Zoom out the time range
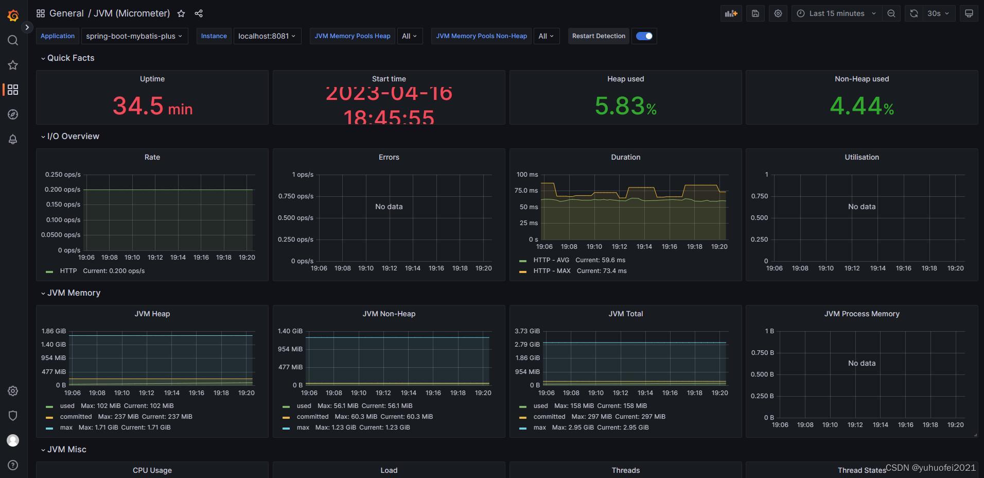The image size is (984, 478). [x=891, y=13]
